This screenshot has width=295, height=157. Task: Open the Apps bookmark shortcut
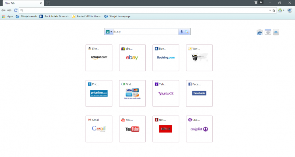coord(8,16)
